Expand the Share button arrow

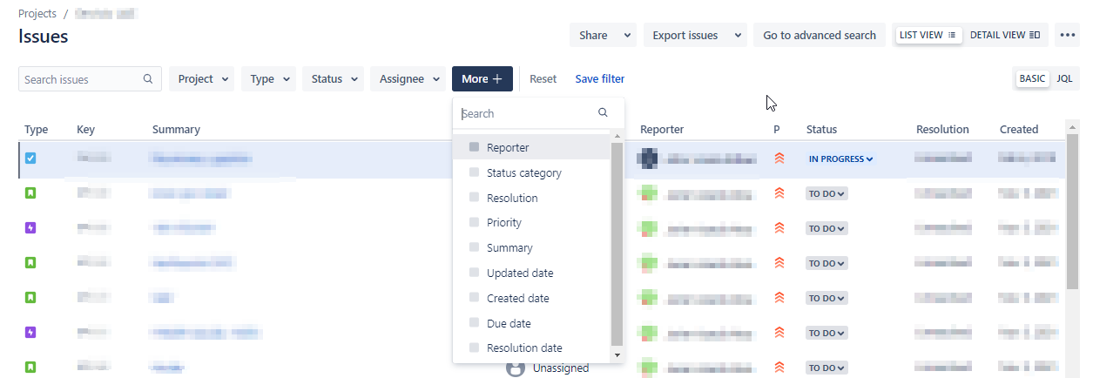point(627,36)
